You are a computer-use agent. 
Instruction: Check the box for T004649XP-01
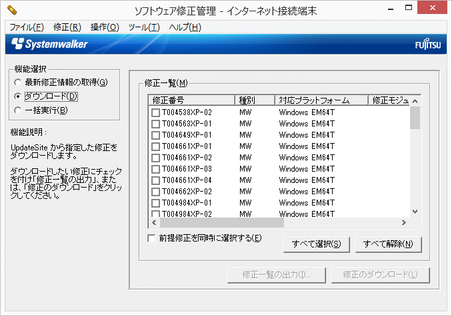coord(155,135)
